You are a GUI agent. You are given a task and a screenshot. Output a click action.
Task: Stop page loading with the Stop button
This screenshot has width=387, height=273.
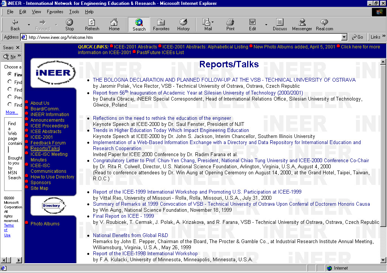tap(70, 25)
